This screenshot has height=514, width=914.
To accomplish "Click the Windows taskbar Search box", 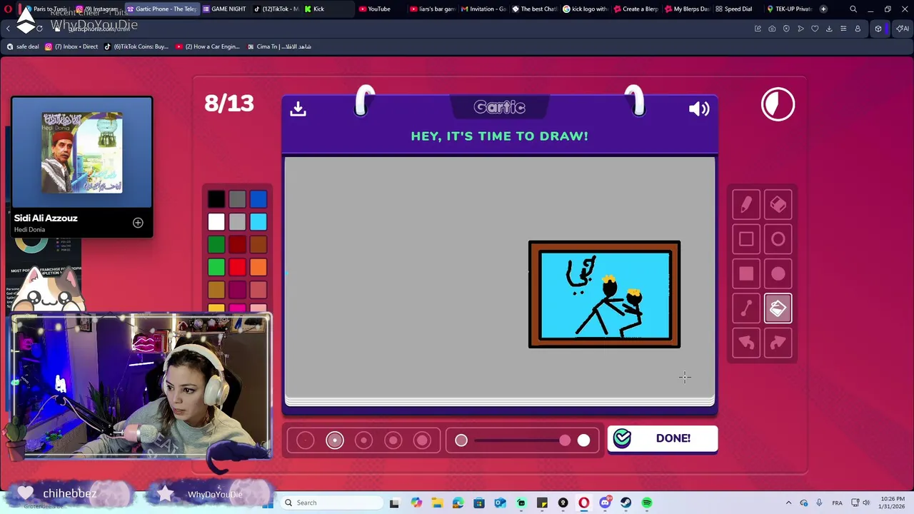I will coord(331,503).
